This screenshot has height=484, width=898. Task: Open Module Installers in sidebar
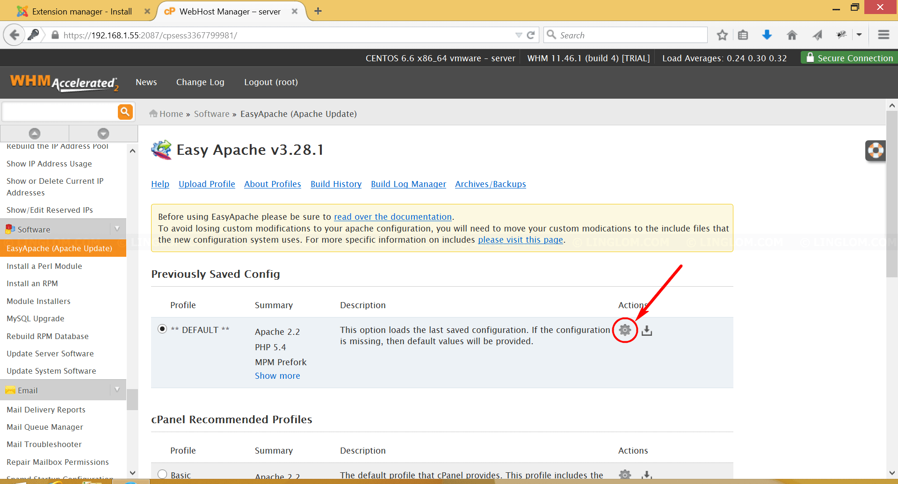[x=39, y=301]
